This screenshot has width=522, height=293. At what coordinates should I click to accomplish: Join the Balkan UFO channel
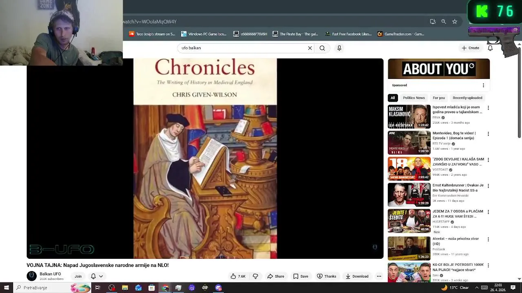click(x=78, y=276)
